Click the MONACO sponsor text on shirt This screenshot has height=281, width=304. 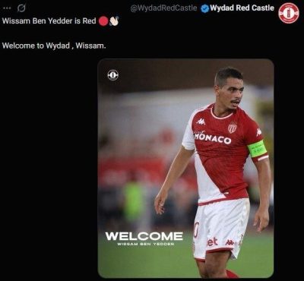click(x=213, y=138)
